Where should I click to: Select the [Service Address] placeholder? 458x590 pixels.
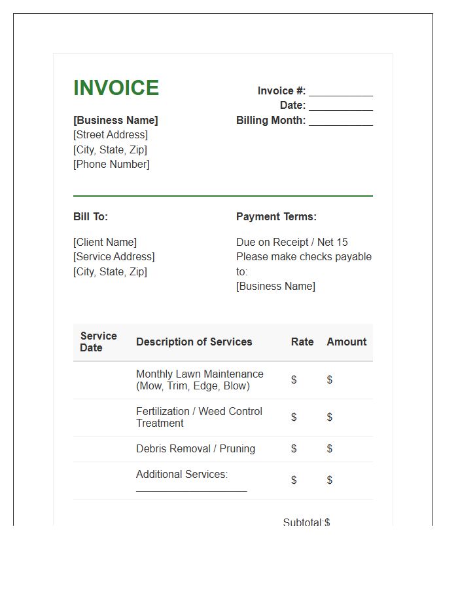tap(114, 256)
